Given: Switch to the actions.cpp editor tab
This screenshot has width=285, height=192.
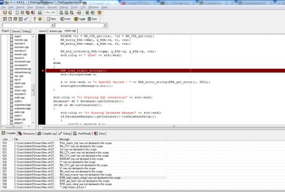Looking at the screenshot, I should click(56, 31).
